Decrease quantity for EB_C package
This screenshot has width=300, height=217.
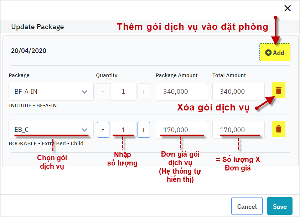[x=103, y=130]
